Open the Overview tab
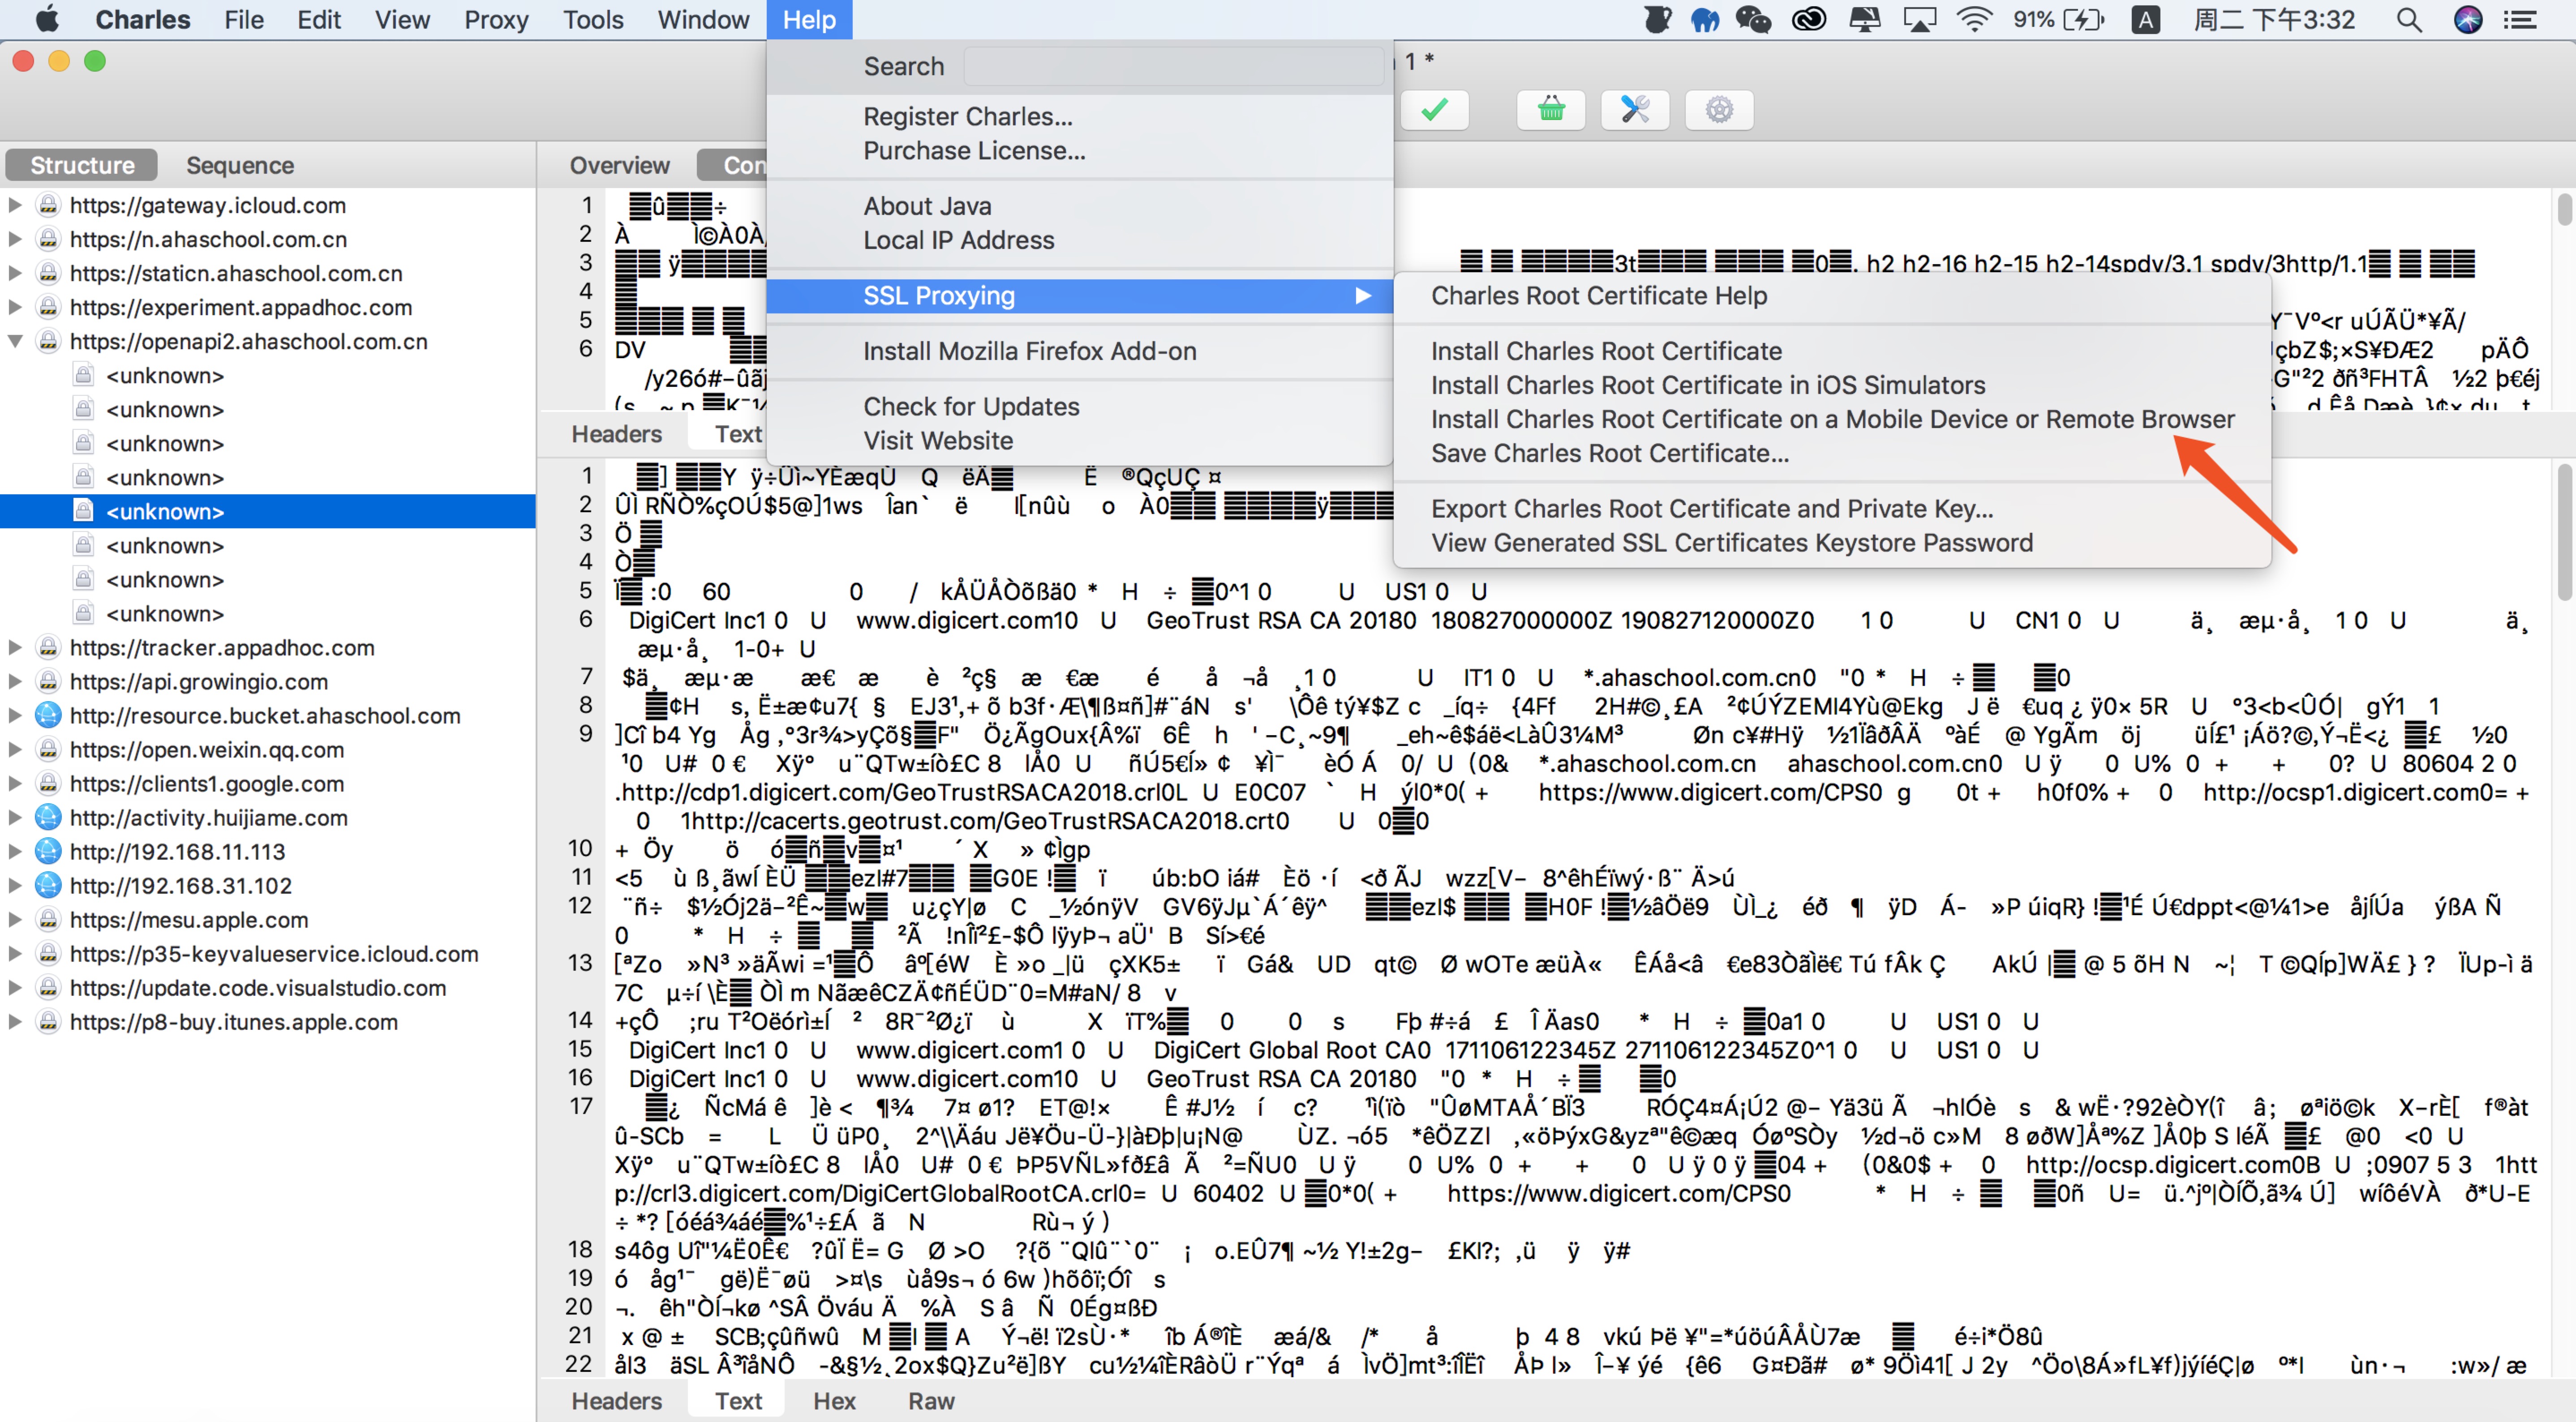Viewport: 2576px width, 1422px height. (620, 165)
